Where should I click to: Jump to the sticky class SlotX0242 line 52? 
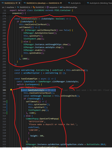point(41,10)
